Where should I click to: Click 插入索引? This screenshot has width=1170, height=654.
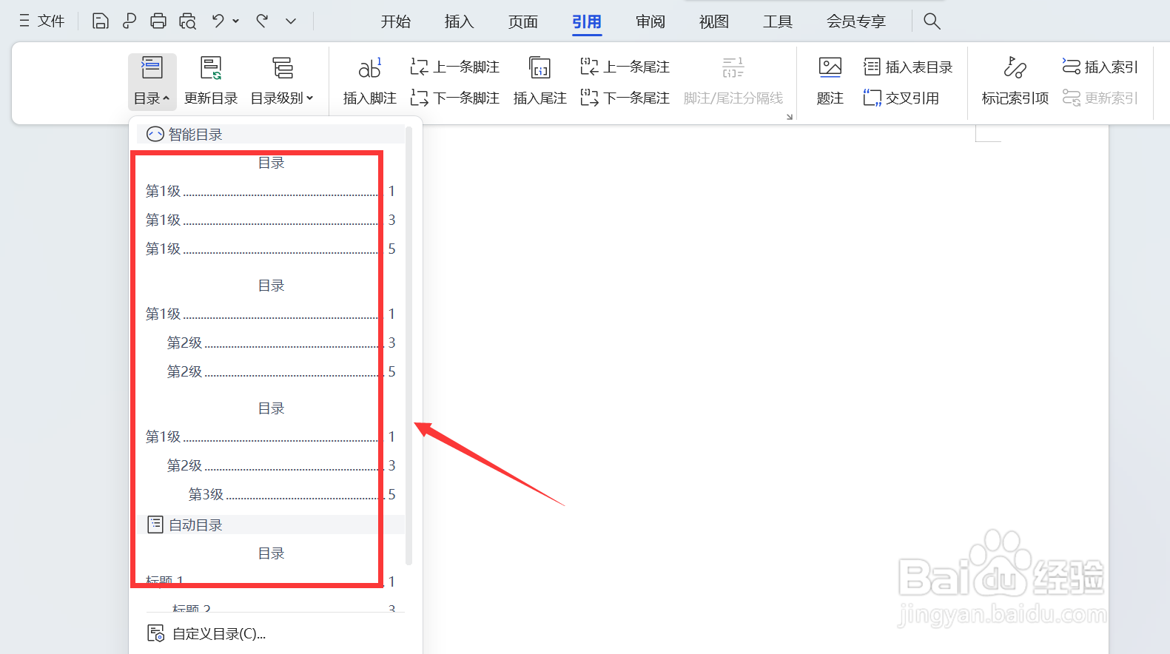pyautogui.click(x=1100, y=67)
